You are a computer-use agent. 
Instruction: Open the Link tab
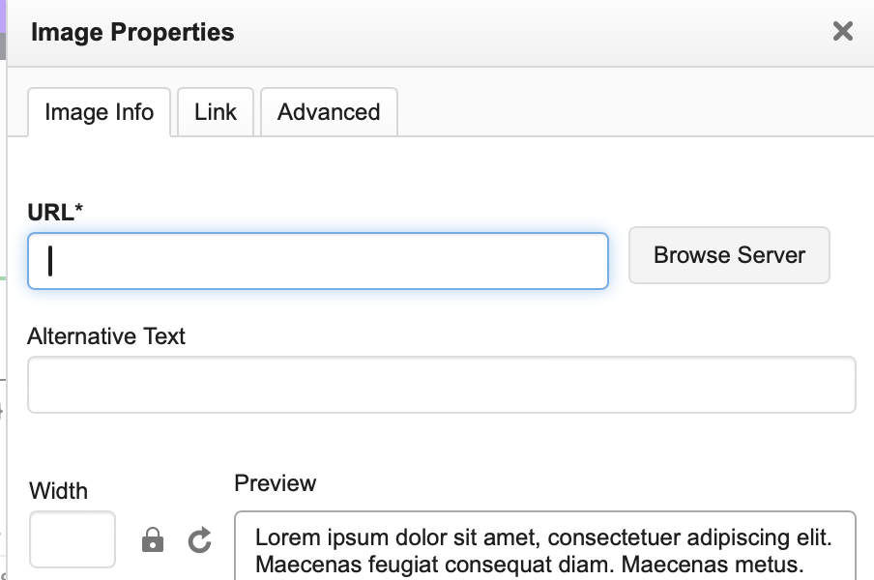(x=215, y=112)
